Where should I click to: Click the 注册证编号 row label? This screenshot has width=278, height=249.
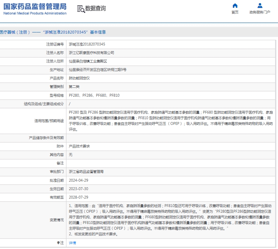55,44
